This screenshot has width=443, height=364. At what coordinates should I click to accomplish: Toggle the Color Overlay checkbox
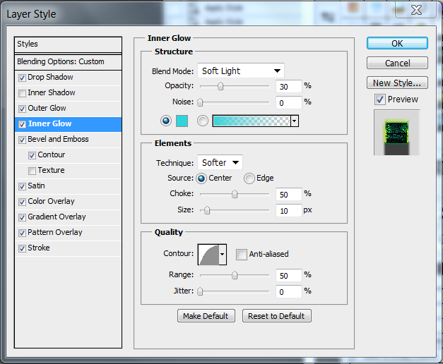22,202
